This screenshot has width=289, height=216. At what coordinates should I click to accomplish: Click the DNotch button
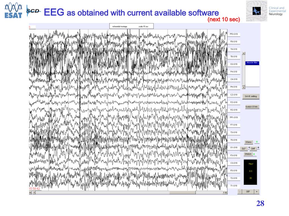click(x=248, y=154)
